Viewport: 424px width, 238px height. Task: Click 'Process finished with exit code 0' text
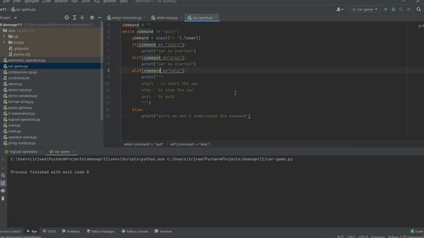50,172
